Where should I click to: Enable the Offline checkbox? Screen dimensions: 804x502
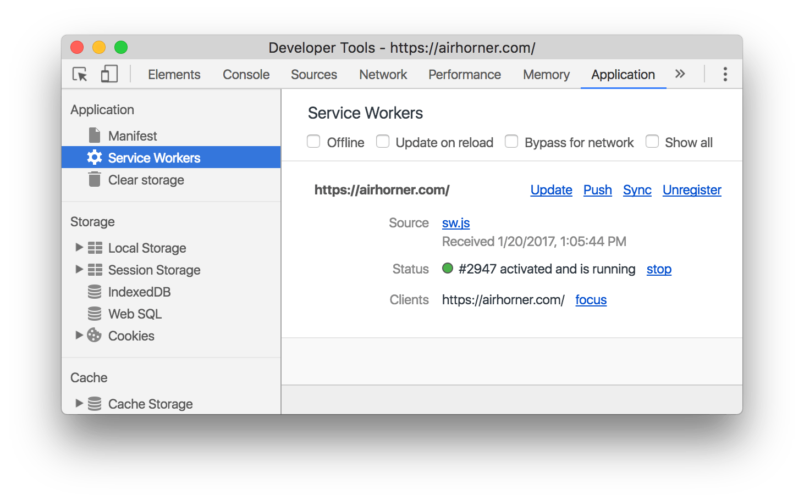click(313, 141)
